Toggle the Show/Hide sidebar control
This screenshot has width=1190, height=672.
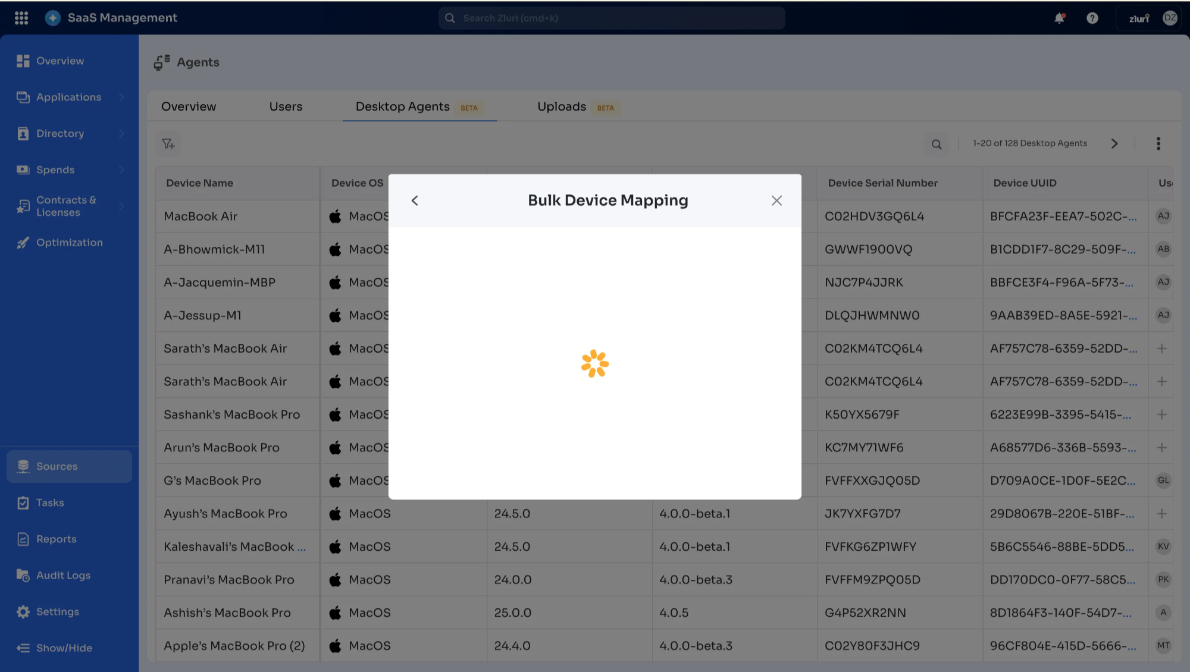point(64,648)
